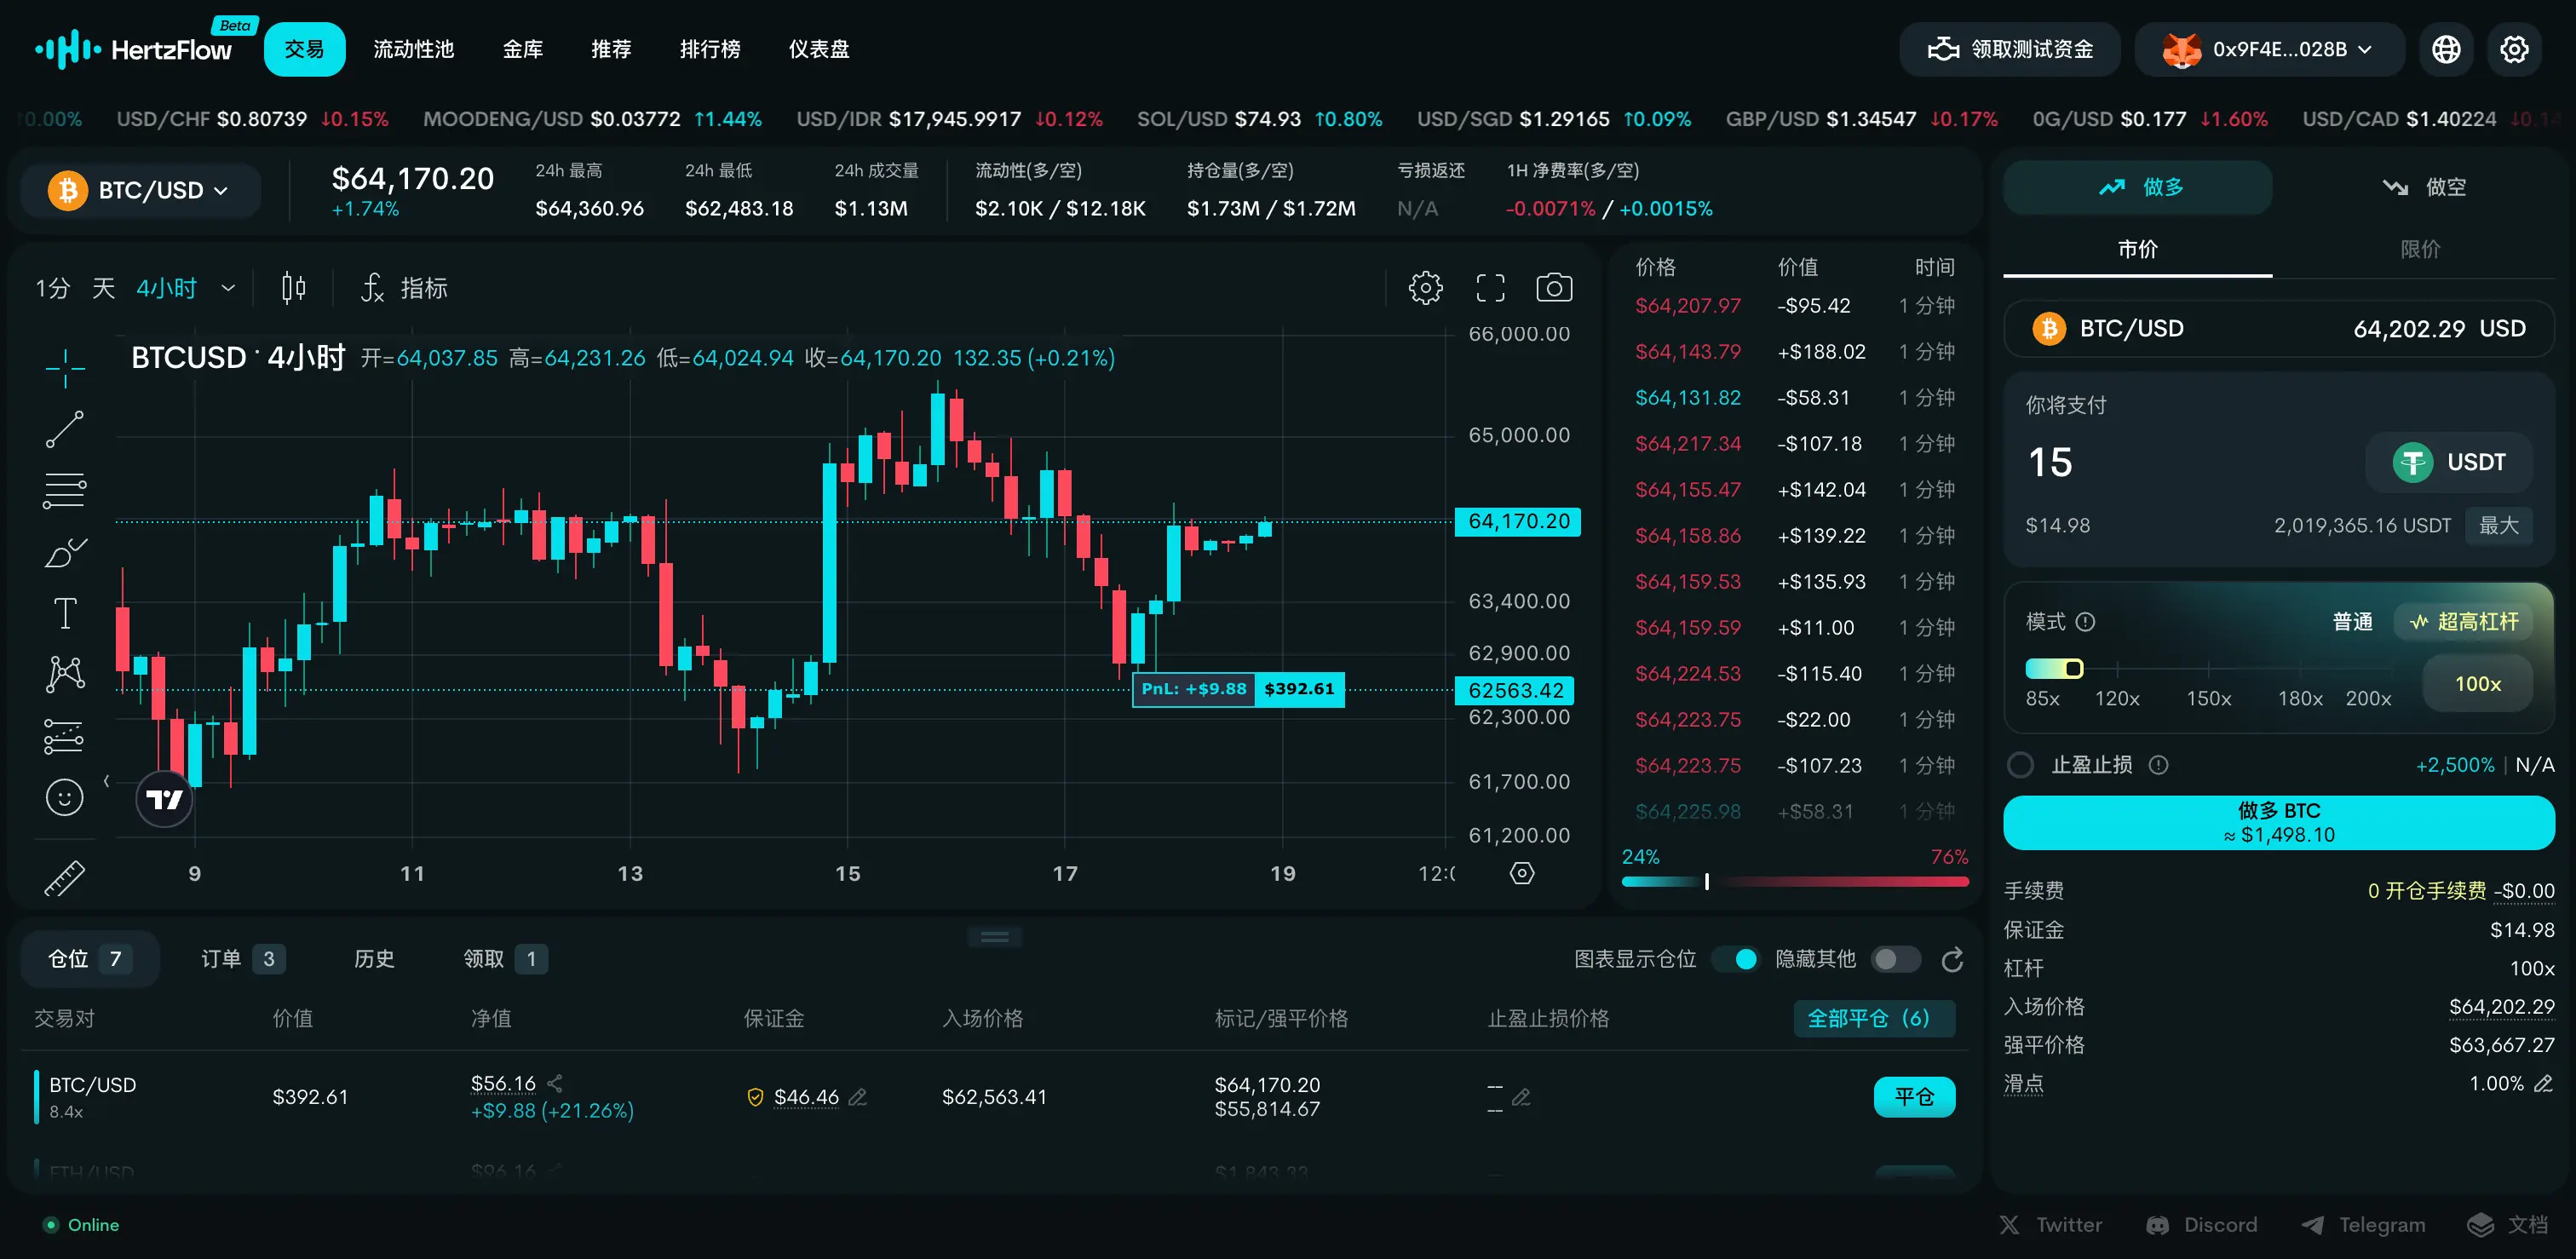Click 全部平仓 (6) close all
The height and width of the screenshot is (1259, 2576).
pyautogui.click(x=1873, y=1018)
